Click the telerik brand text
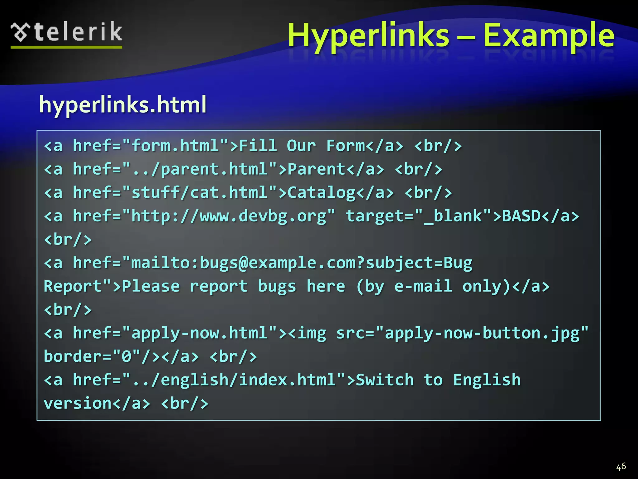The image size is (638, 479). [78, 32]
